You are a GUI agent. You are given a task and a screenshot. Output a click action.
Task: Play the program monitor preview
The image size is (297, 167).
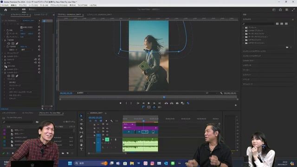(148, 103)
